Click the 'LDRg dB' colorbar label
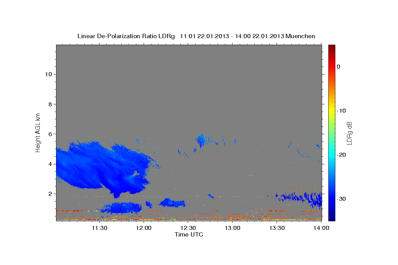Screen dimensions: 398x265 click(x=349, y=133)
